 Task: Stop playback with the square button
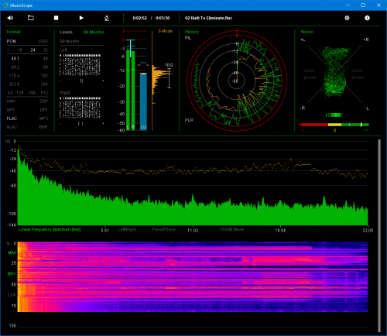click(x=56, y=18)
